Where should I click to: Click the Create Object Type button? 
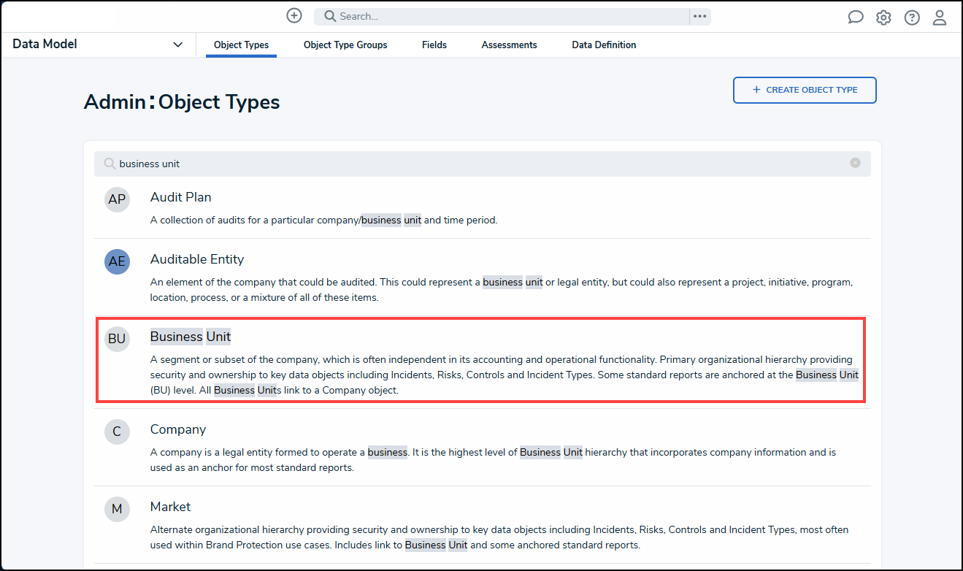coord(804,89)
